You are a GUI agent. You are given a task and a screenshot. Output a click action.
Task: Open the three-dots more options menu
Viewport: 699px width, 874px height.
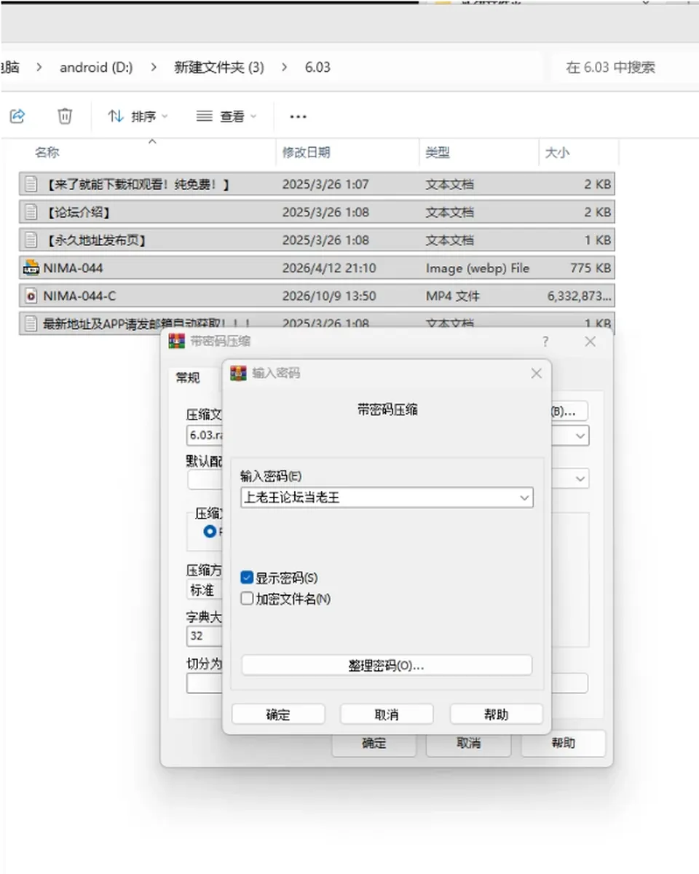298,117
